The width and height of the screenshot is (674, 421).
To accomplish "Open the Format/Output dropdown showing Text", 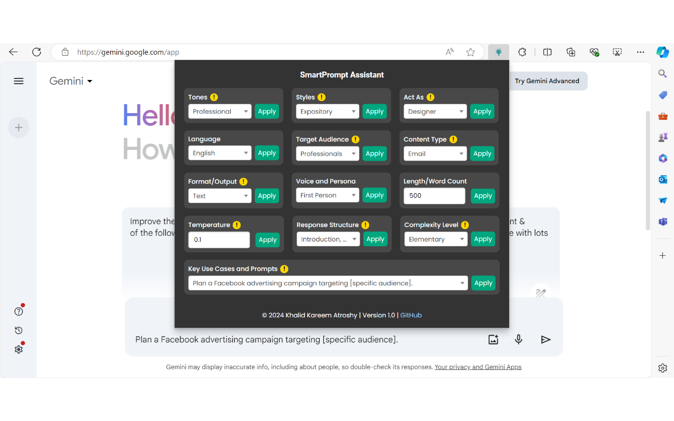I will tap(220, 196).
